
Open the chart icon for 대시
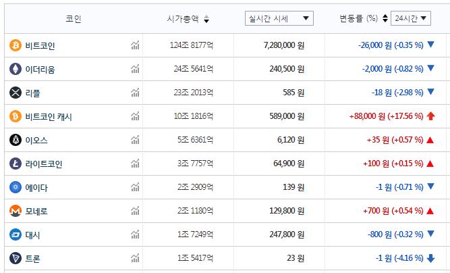pyautogui.click(x=136, y=234)
